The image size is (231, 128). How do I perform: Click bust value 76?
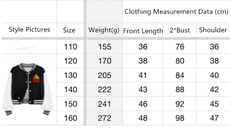pos(180,47)
